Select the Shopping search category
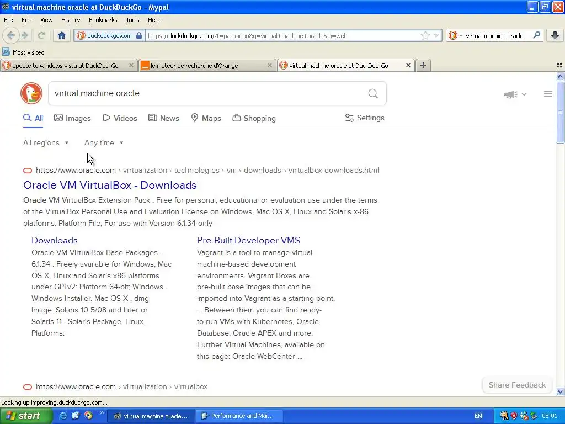 (254, 118)
